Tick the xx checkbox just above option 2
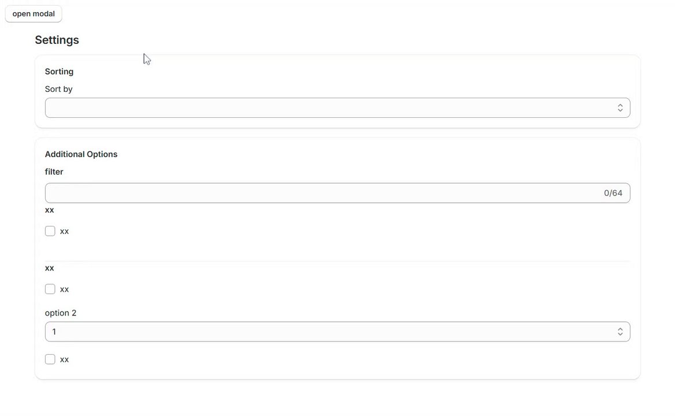The image size is (675, 416). (x=50, y=289)
